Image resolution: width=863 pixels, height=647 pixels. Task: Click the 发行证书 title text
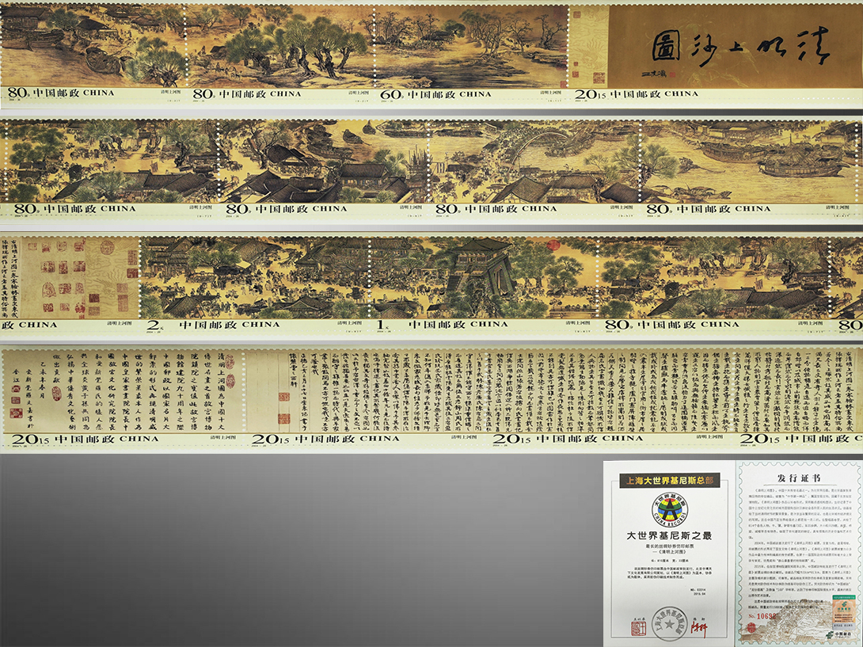point(799,478)
